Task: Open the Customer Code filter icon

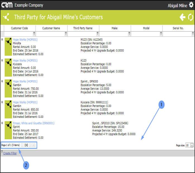Action: pyautogui.click(x=34, y=33)
